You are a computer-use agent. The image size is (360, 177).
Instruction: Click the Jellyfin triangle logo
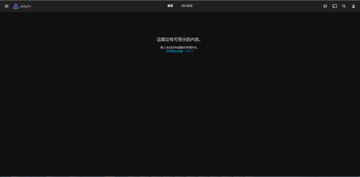coord(16,6)
